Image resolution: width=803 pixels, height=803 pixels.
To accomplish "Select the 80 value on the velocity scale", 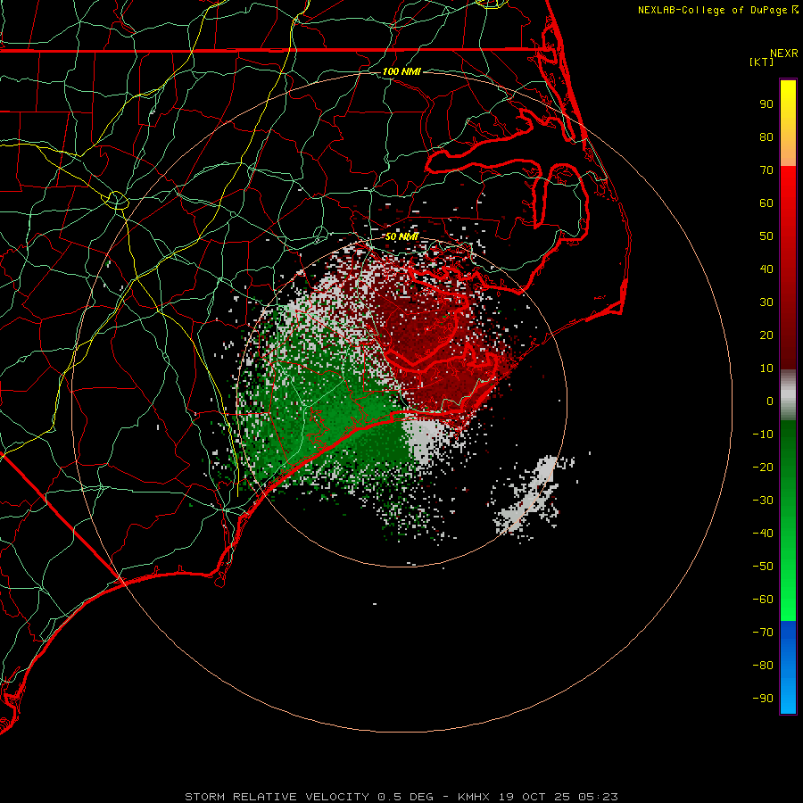I will point(766,137).
